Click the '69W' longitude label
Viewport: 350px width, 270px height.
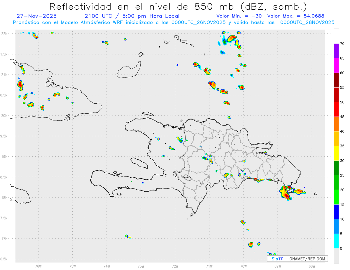277,266
